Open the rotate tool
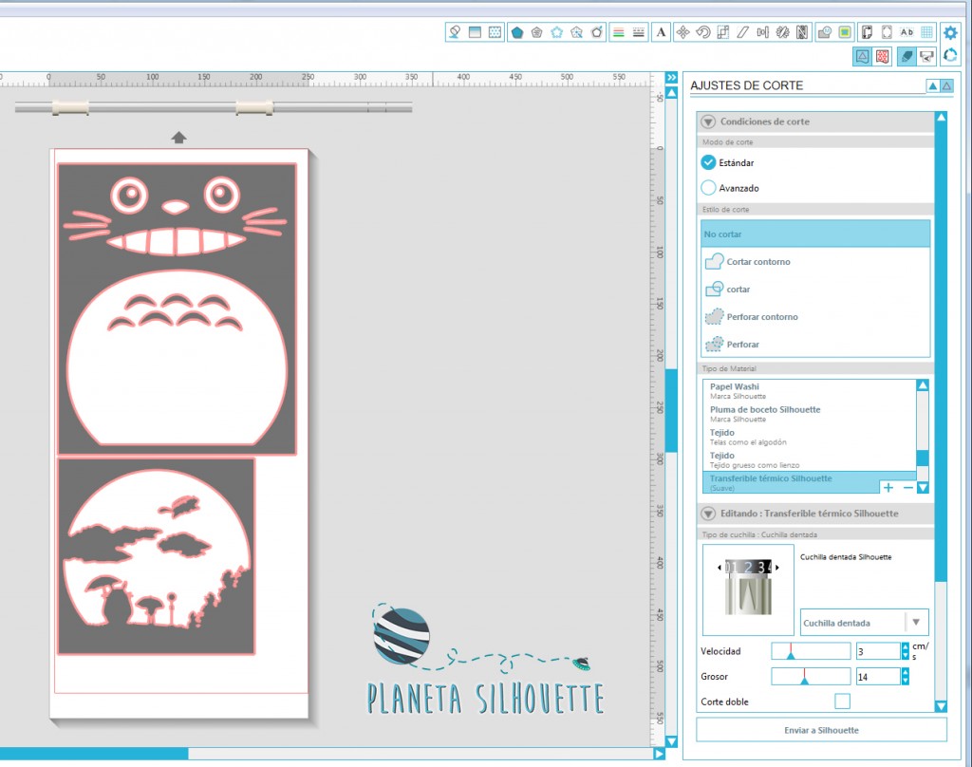Image resolution: width=972 pixels, height=767 pixels. click(x=703, y=32)
